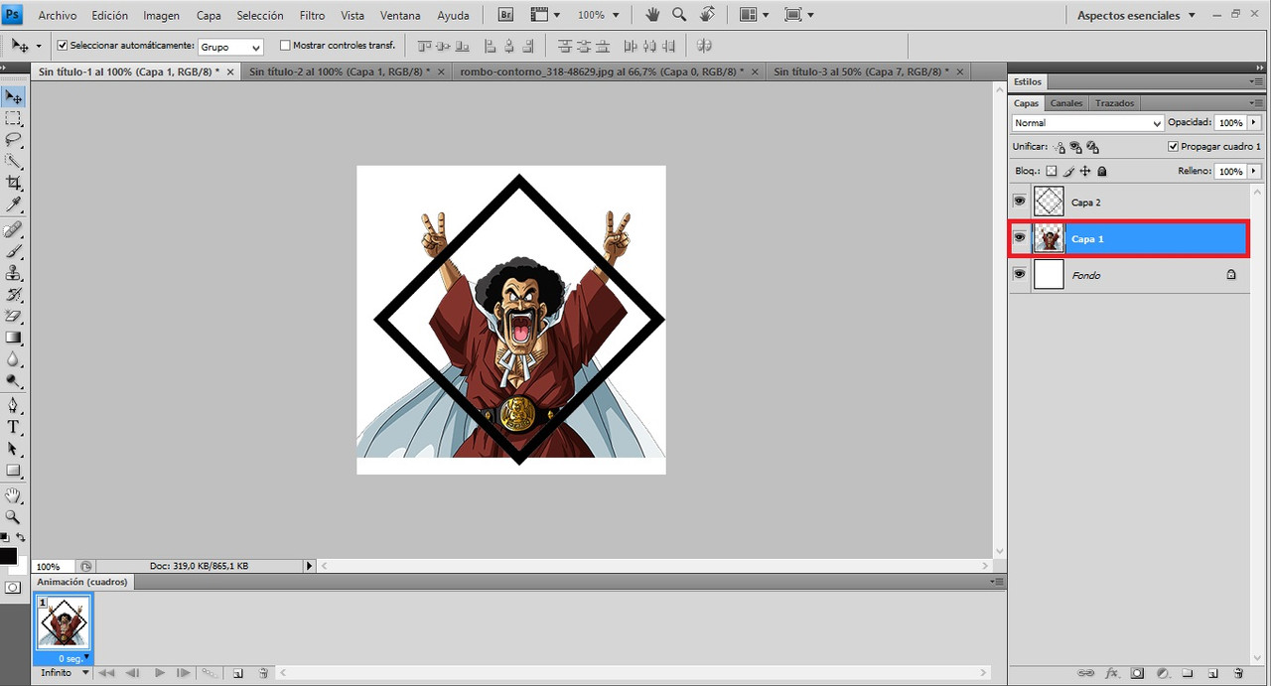Switch to the Trazados tab
Viewport: 1271px width, 686px height.
[x=1114, y=103]
